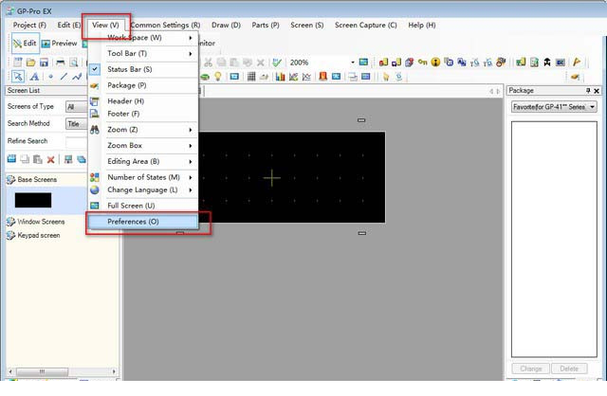
Task: Open the Search Method Title dropdown
Action: [76, 124]
